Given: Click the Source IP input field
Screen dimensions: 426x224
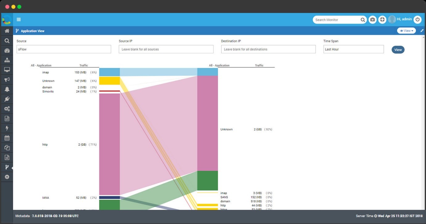Looking at the screenshot, I should (x=166, y=49).
